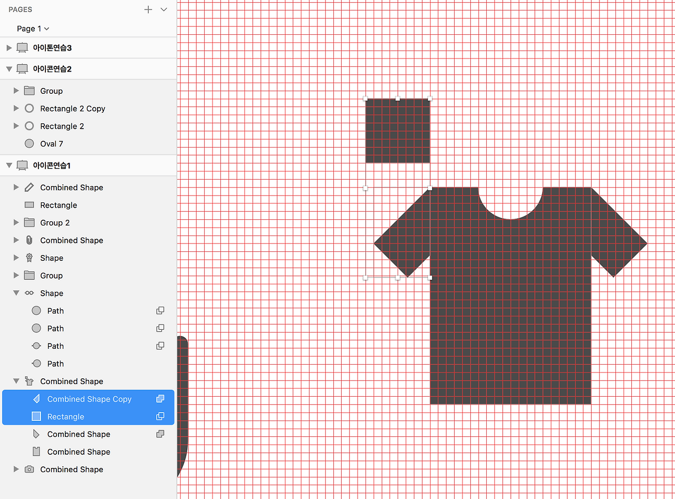Expand the 아이톤연습3 artboard
Image resolution: width=675 pixels, height=499 pixels.
pyautogui.click(x=9, y=48)
